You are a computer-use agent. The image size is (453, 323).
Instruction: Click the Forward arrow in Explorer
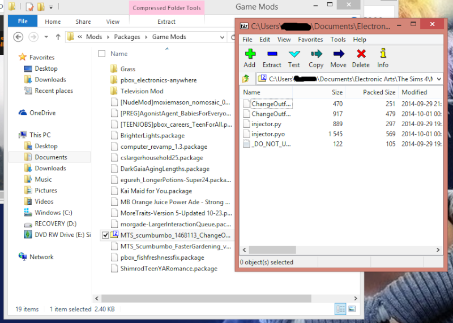pyautogui.click(x=33, y=37)
